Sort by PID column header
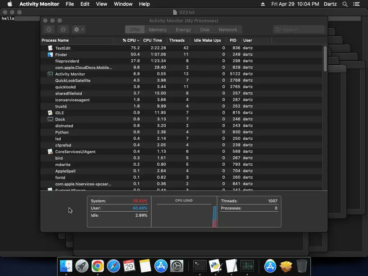 [234, 40]
